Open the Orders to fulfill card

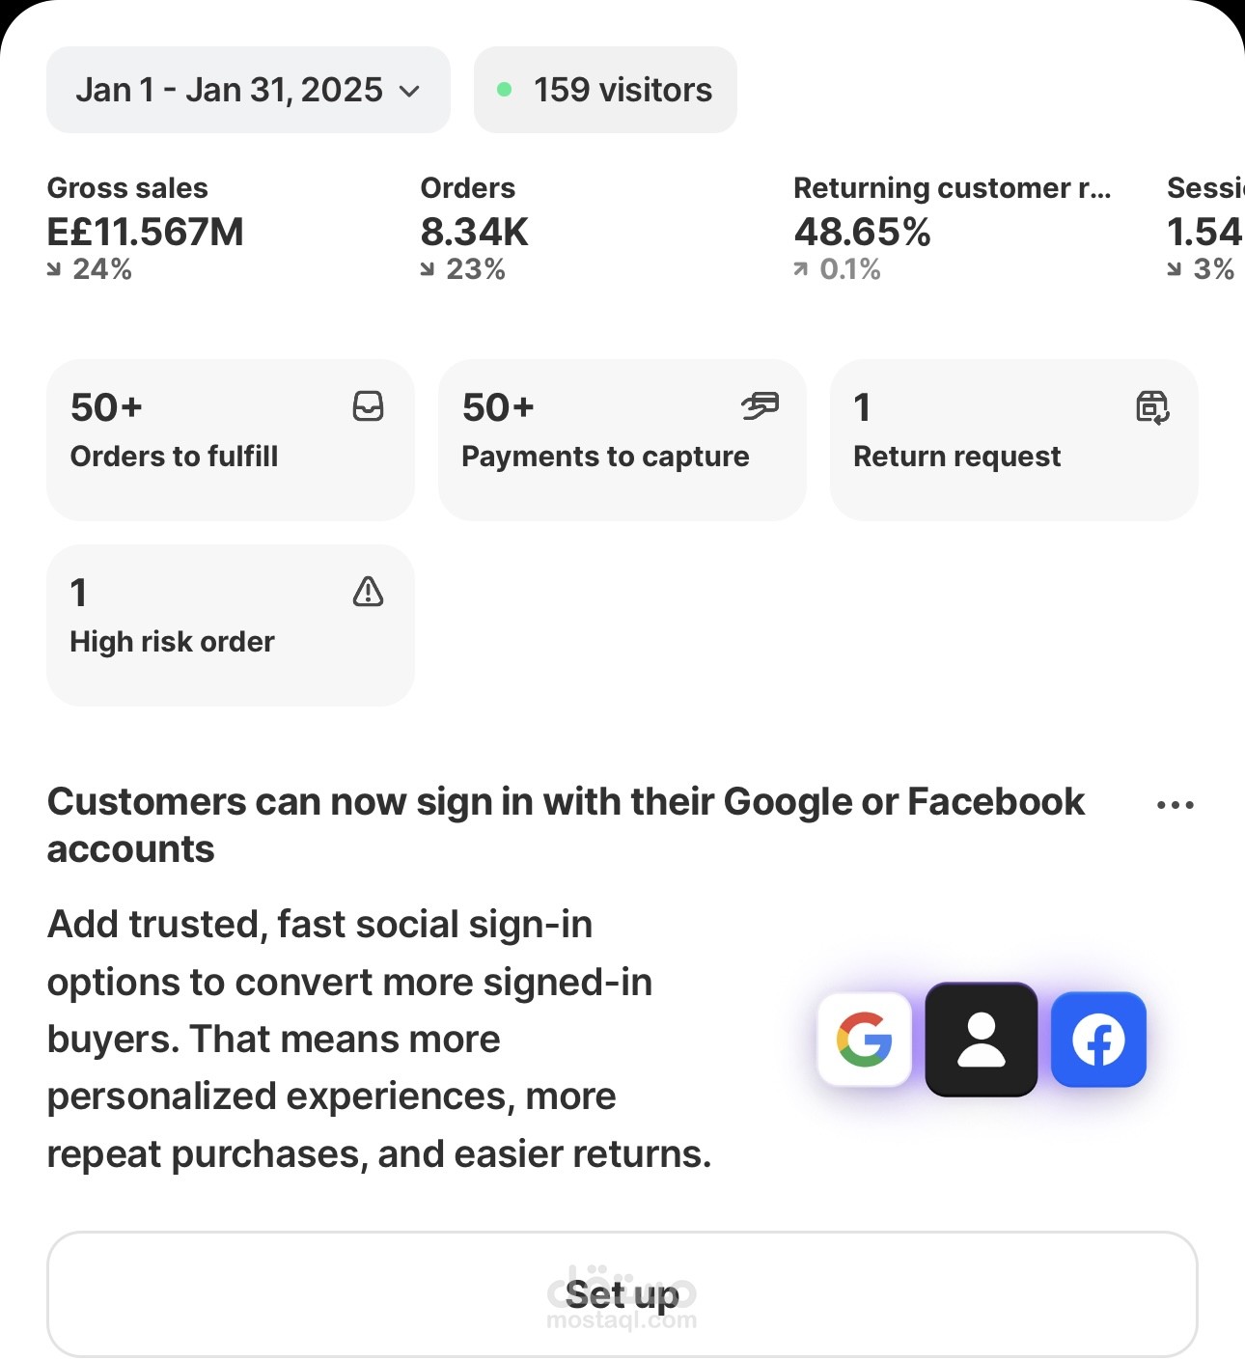point(231,440)
